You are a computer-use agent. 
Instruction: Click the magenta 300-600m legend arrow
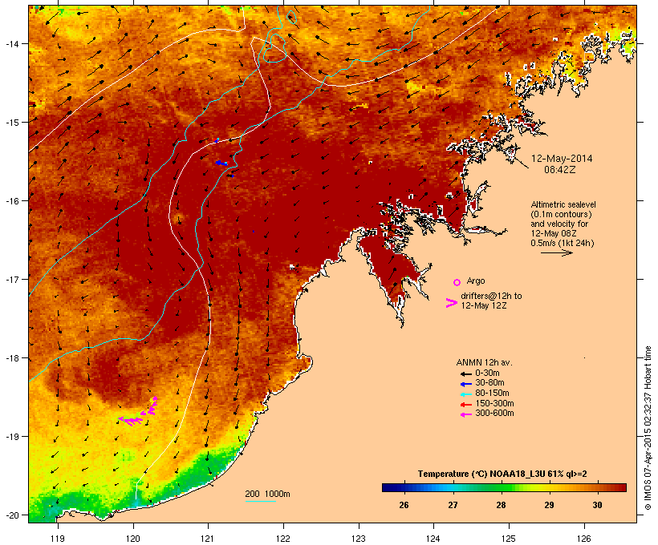[465, 414]
